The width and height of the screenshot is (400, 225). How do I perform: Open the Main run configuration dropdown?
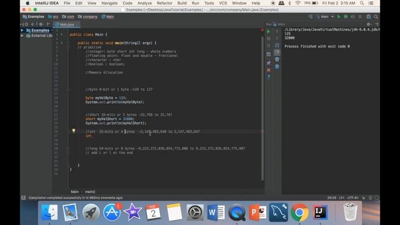[325, 17]
